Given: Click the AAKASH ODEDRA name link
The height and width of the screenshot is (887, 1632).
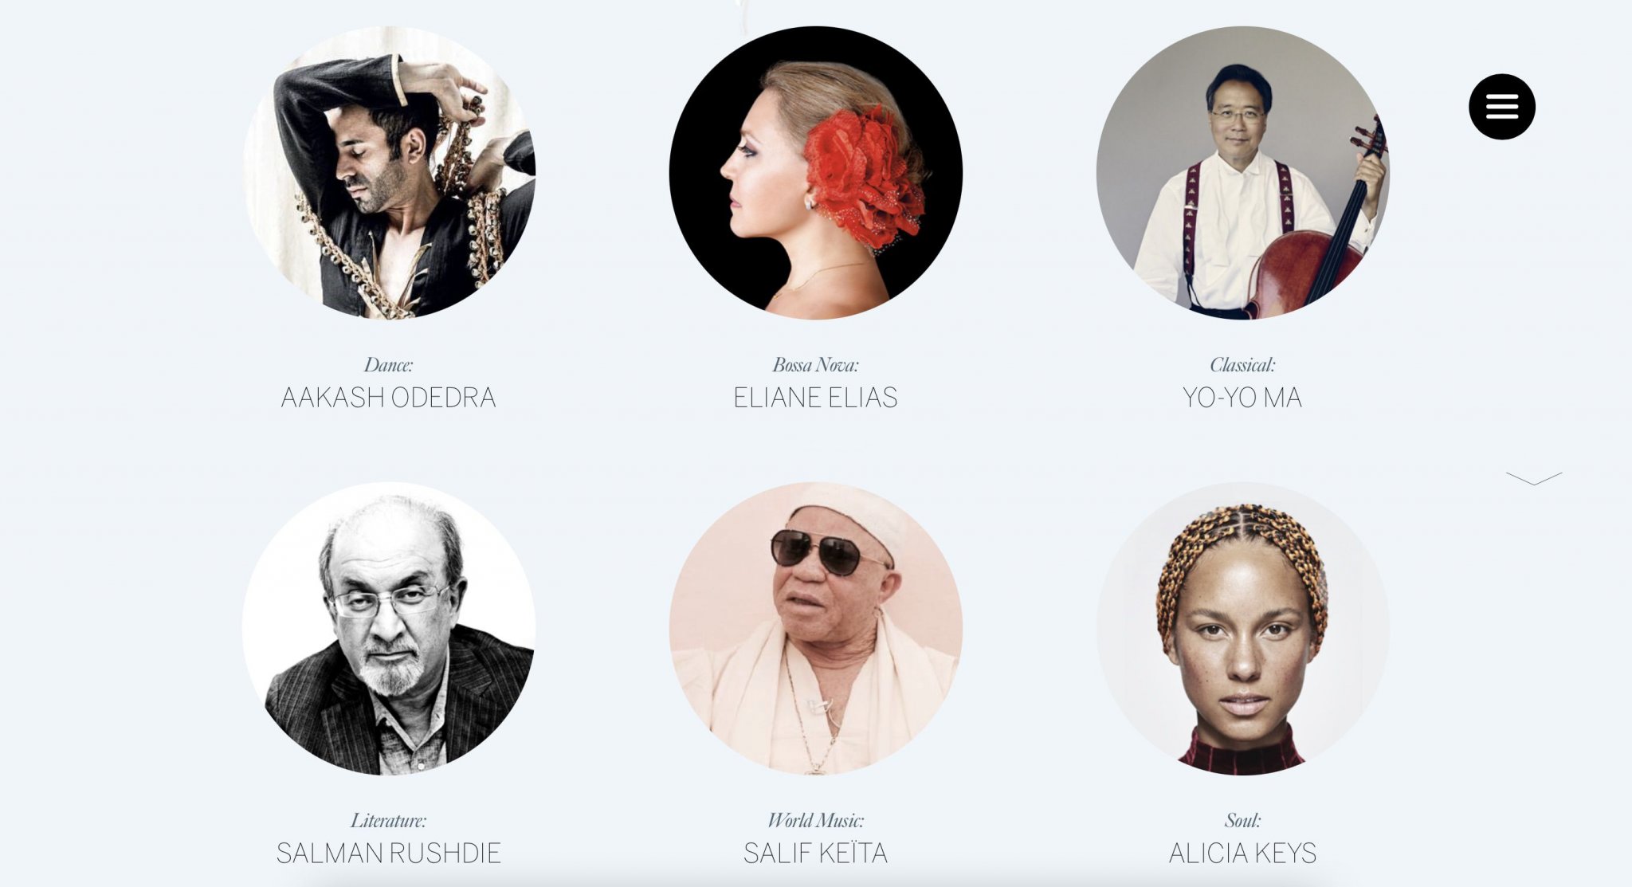Looking at the screenshot, I should 389,398.
